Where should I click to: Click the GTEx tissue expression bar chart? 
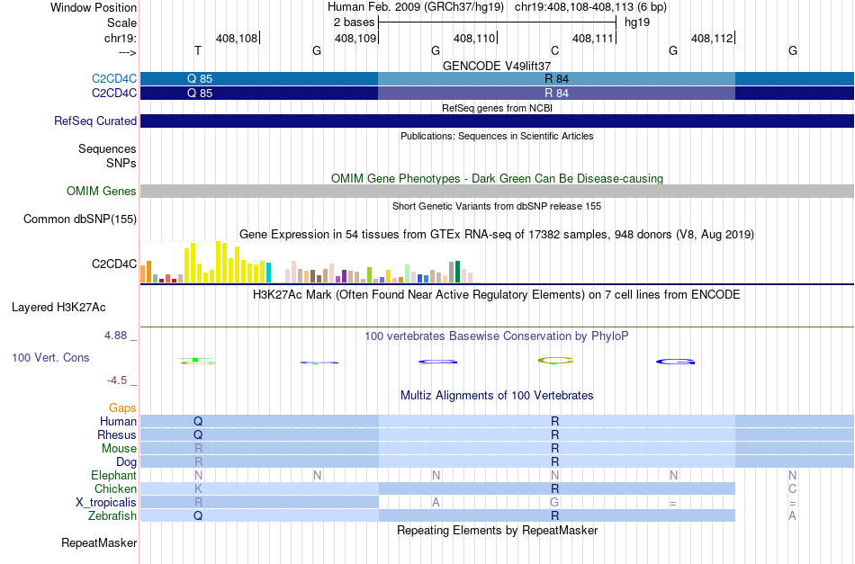[310, 263]
